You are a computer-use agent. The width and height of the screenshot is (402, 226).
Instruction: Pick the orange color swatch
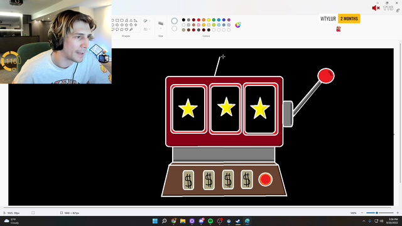[x=204, y=19]
